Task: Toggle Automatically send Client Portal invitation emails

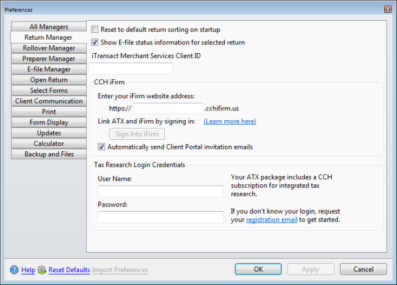Action: pyautogui.click(x=101, y=147)
